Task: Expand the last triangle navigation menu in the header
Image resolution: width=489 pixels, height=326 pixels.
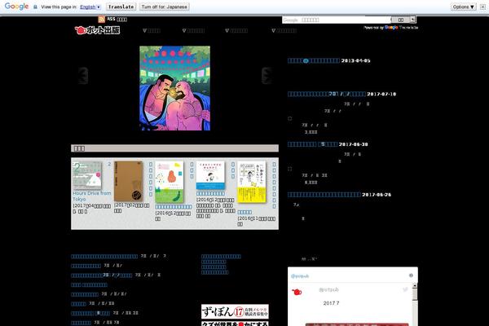Action: 284,31
